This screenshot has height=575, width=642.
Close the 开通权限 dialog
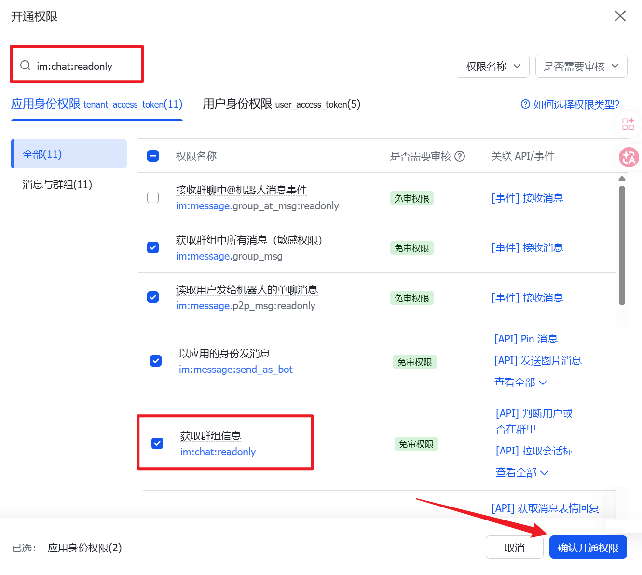620,16
